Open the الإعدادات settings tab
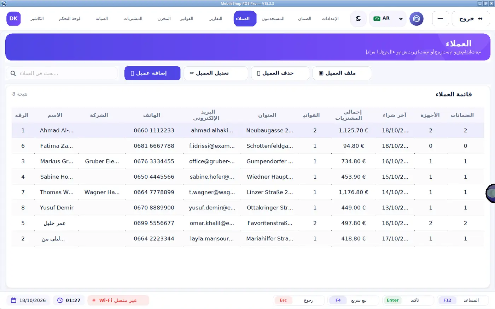 tap(330, 19)
